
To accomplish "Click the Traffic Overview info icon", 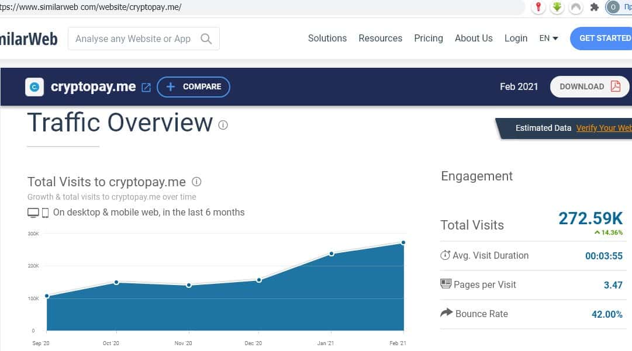I will (223, 124).
